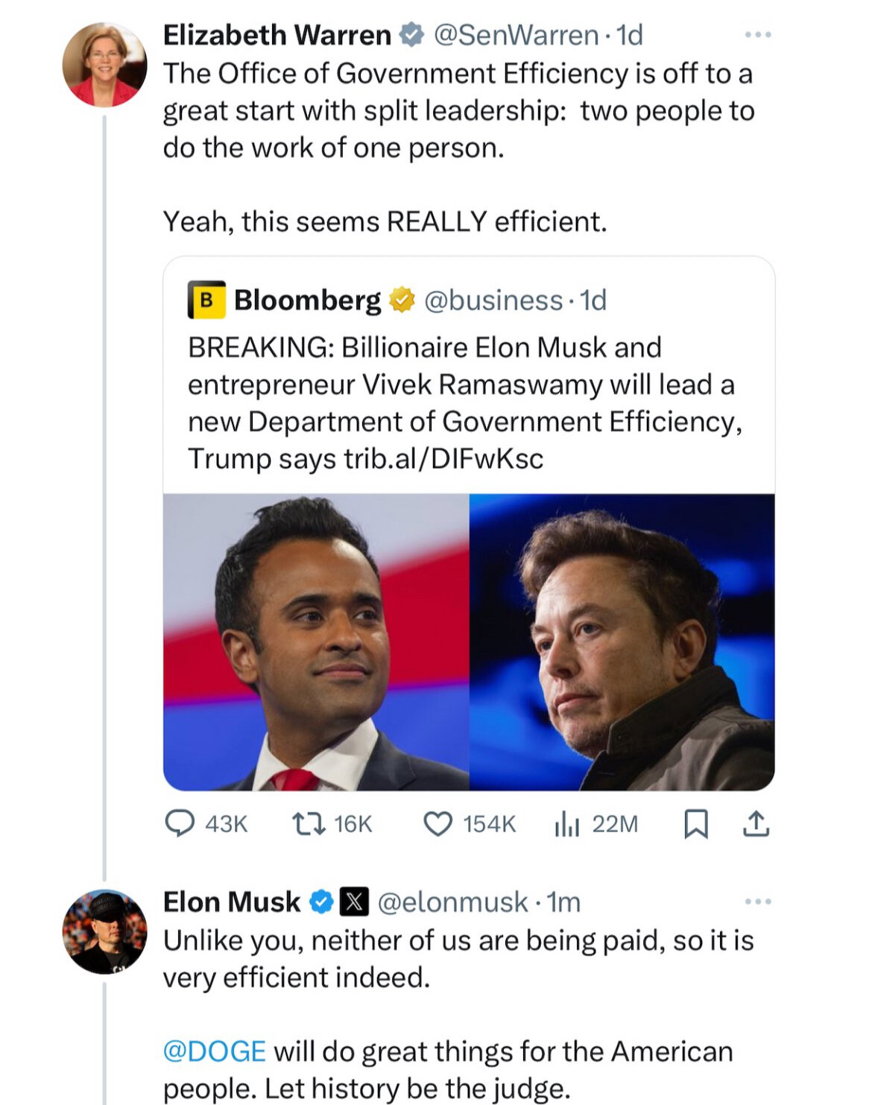Like the tweet using heart icon

pos(437,824)
